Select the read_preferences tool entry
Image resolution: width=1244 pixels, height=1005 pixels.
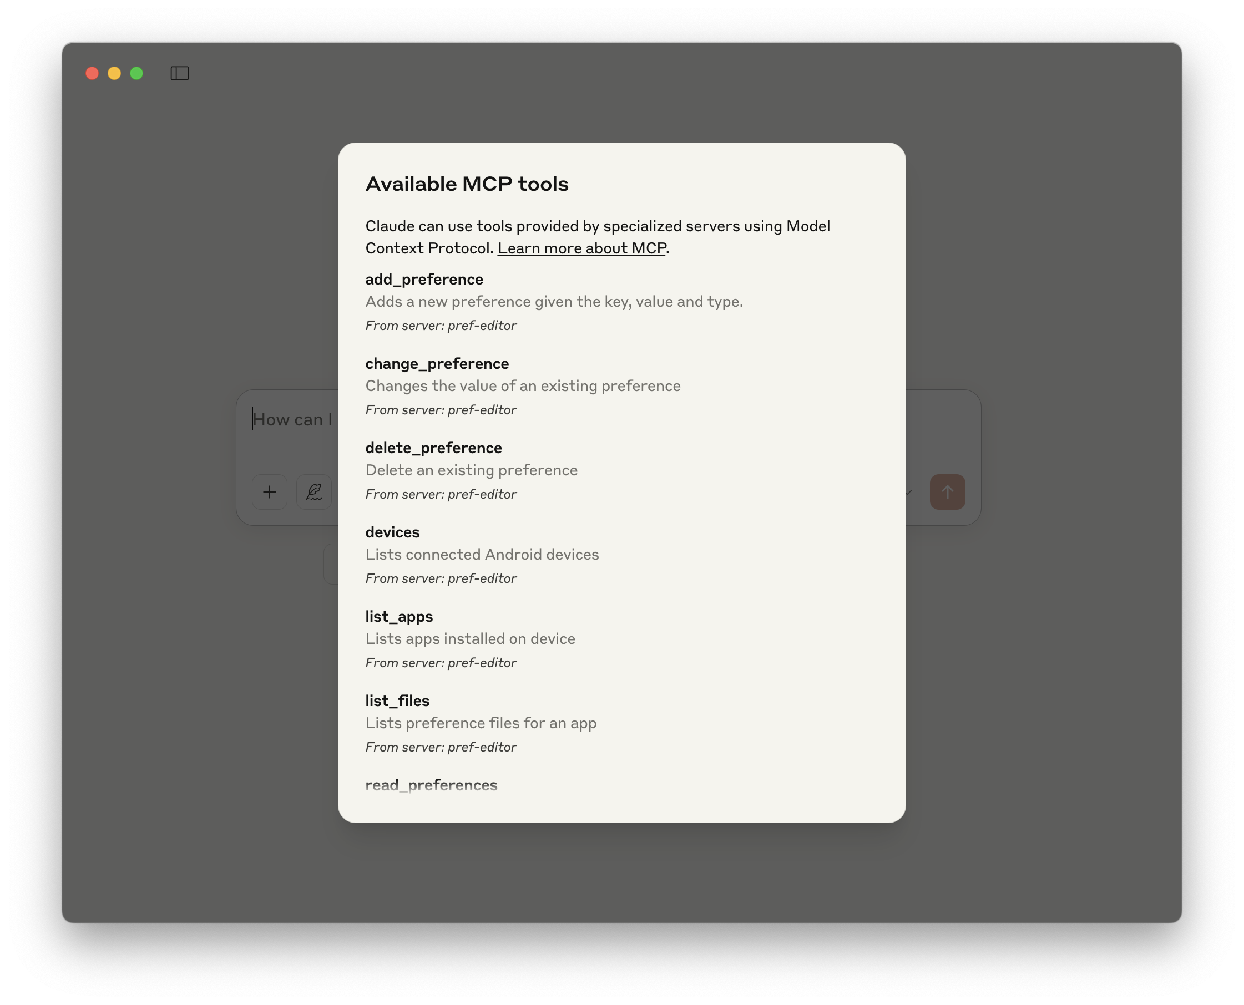tap(431, 785)
